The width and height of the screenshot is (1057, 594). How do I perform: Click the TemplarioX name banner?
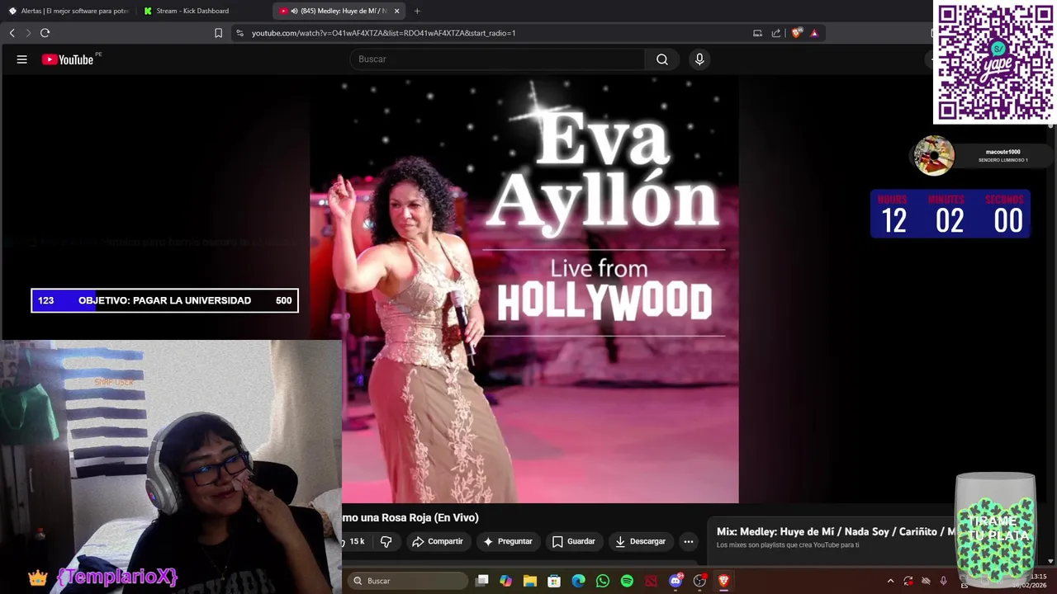pos(117,577)
